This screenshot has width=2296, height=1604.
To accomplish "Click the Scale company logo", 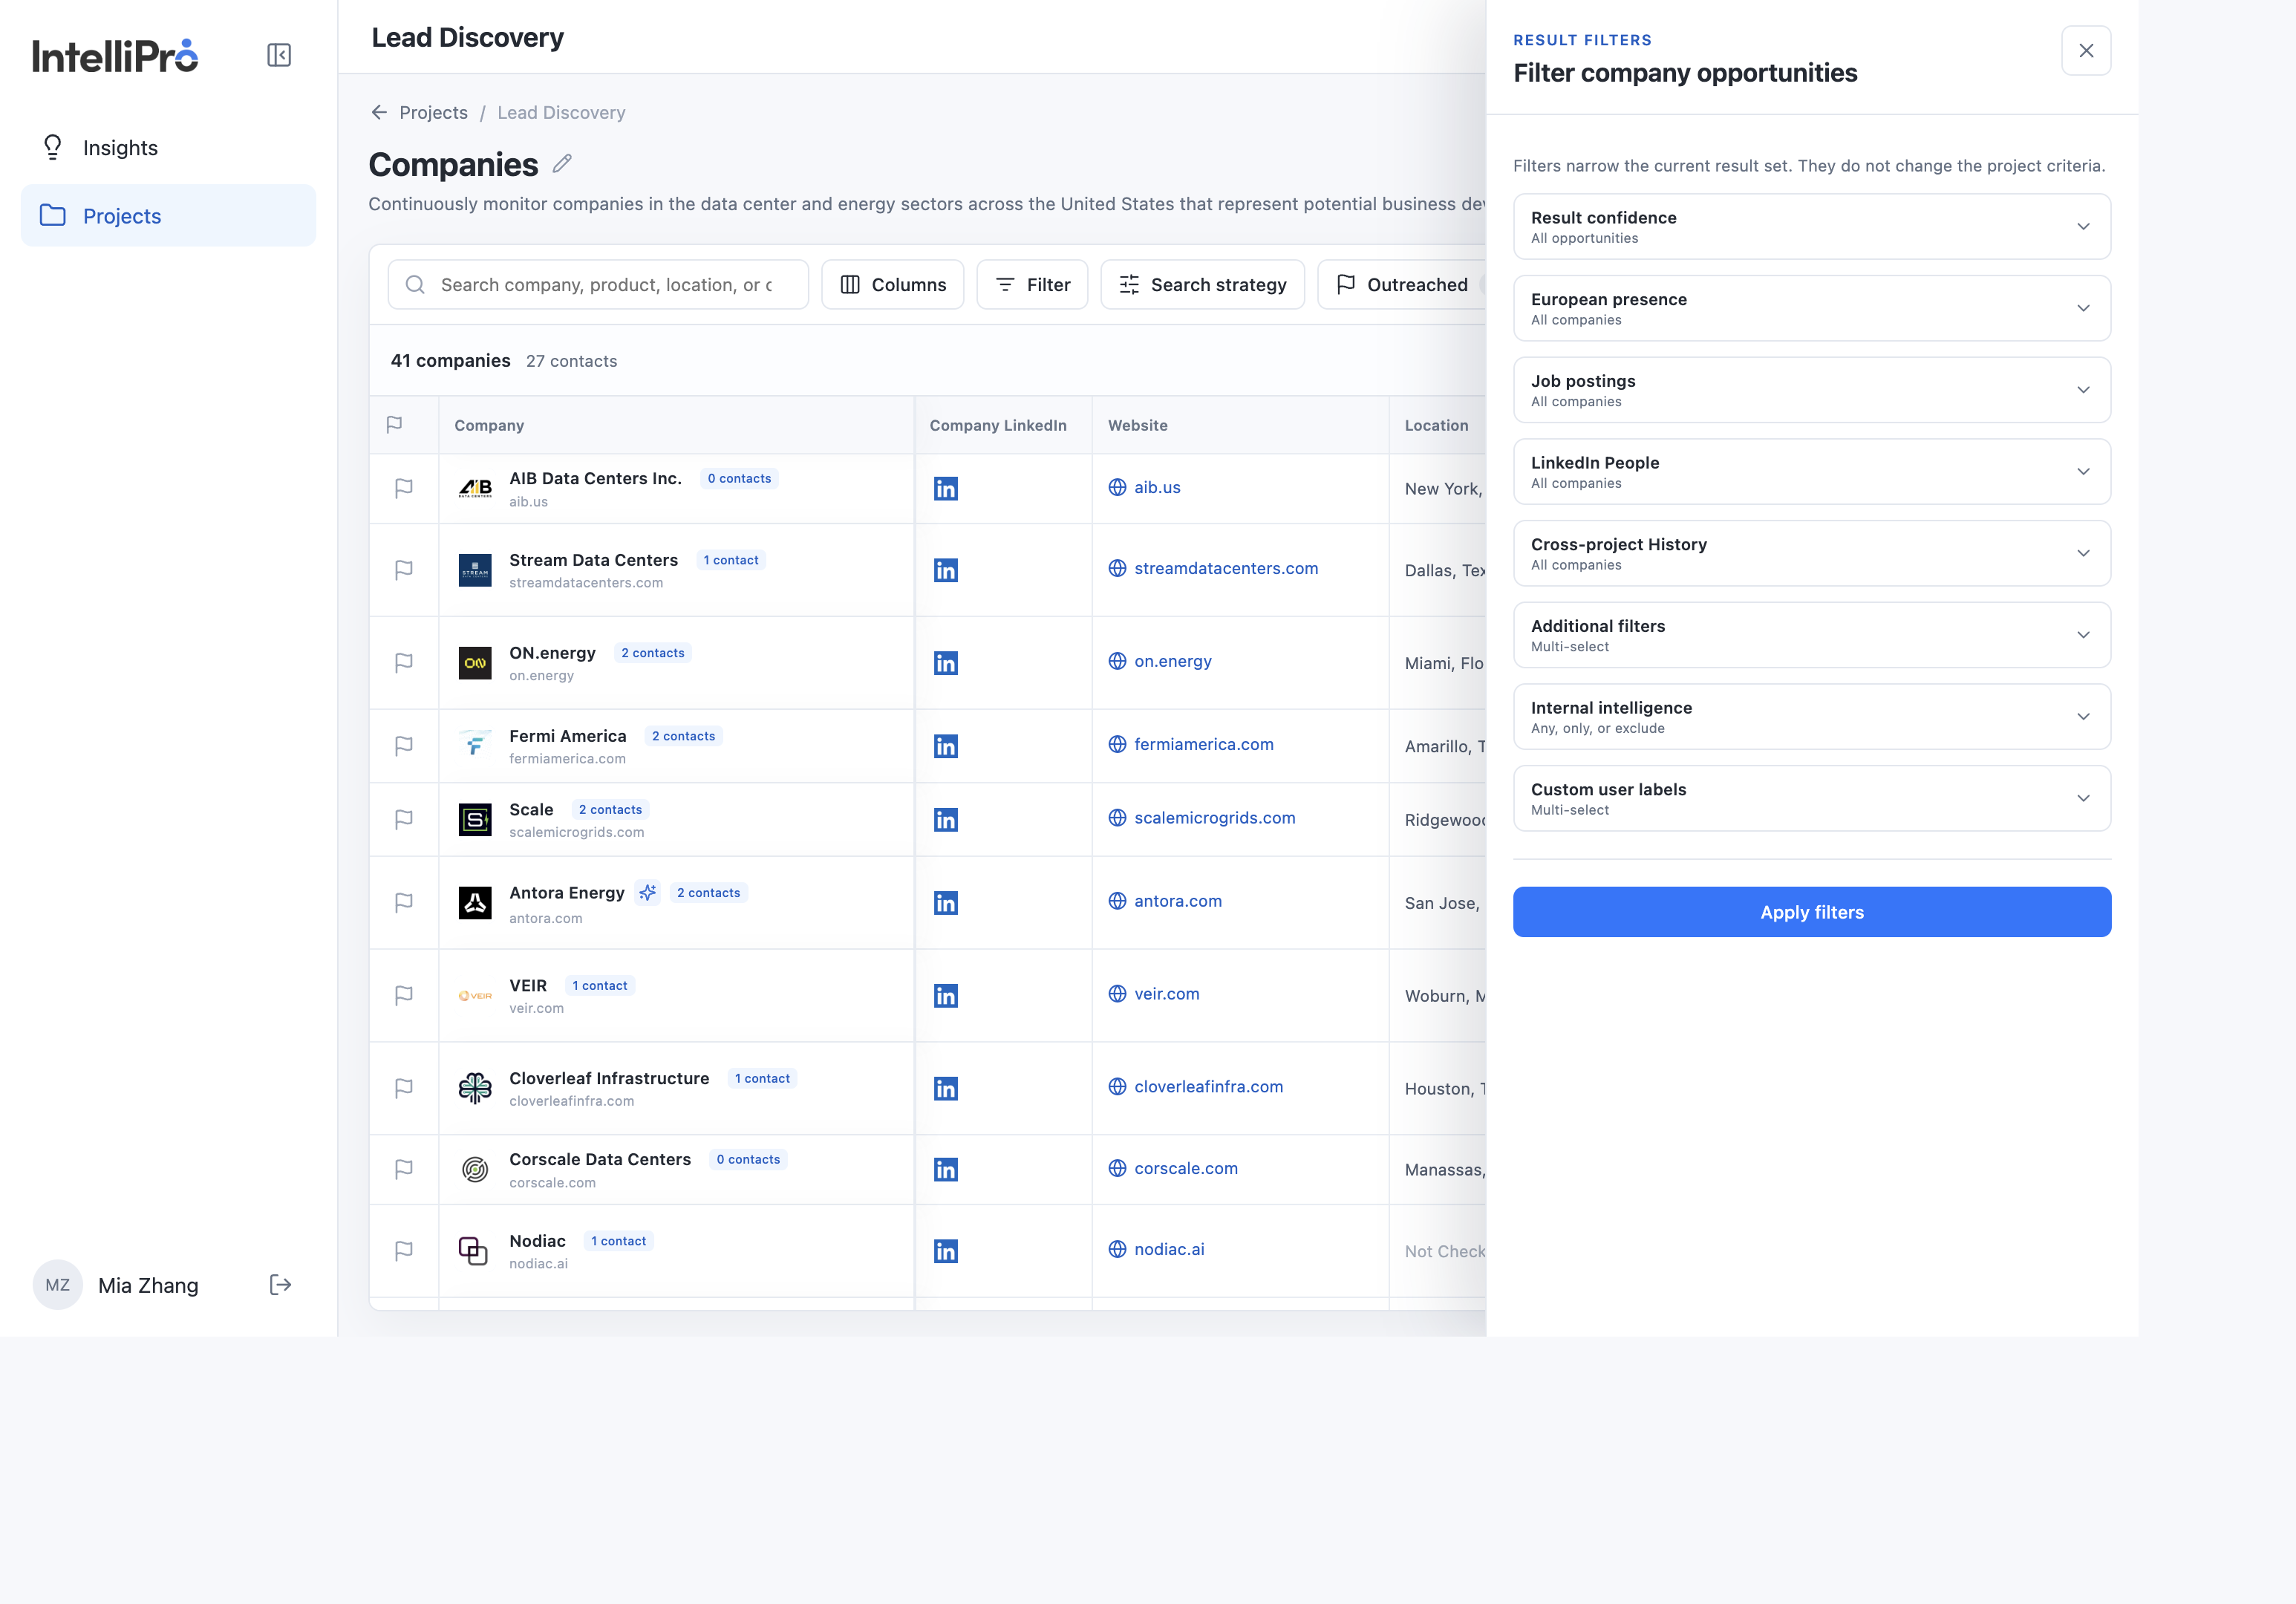I will (475, 820).
